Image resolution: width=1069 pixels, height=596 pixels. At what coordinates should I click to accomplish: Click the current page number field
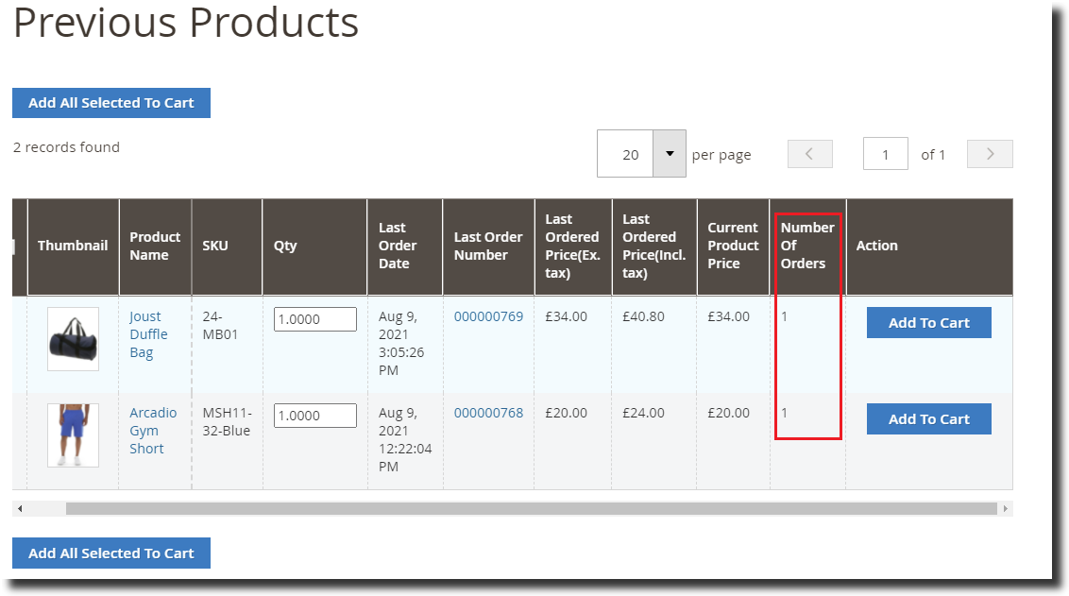point(885,154)
